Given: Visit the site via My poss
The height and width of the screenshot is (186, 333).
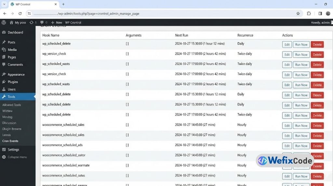Looking at the screenshot, I should (x=18, y=22).
